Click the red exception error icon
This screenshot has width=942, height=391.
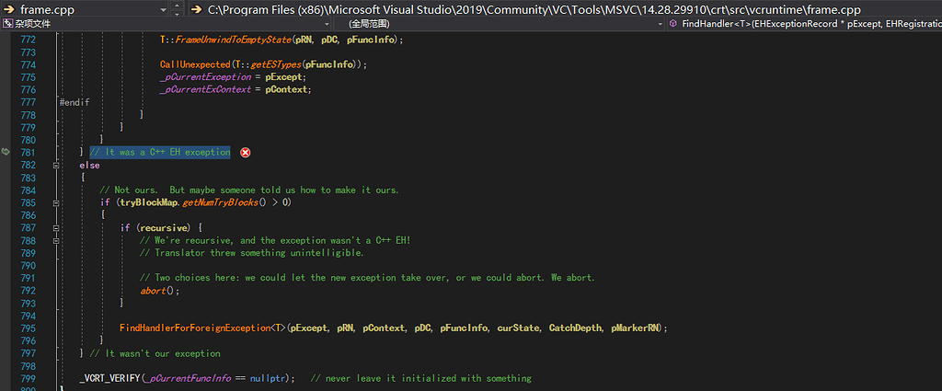pos(245,153)
